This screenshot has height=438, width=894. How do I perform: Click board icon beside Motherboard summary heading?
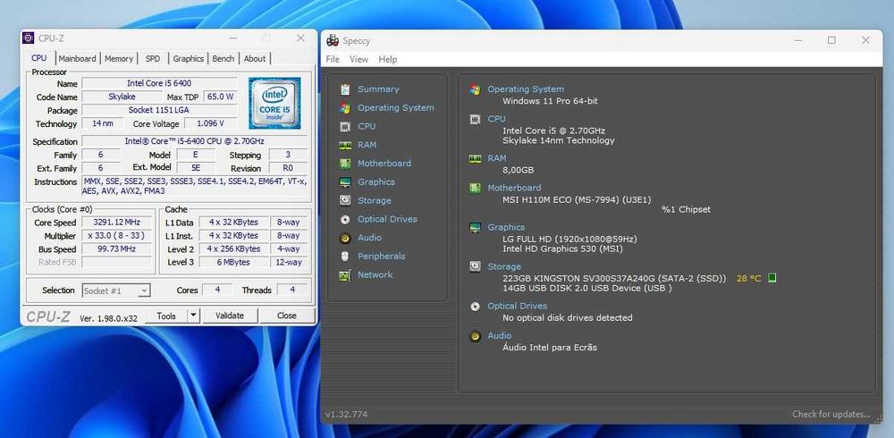tap(475, 188)
